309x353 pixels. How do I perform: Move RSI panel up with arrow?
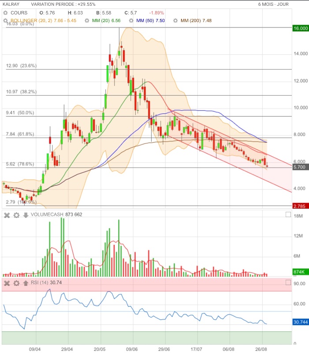[26, 283]
